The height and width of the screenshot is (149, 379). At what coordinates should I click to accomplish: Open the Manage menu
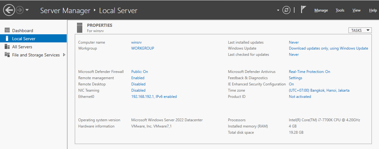click(321, 10)
